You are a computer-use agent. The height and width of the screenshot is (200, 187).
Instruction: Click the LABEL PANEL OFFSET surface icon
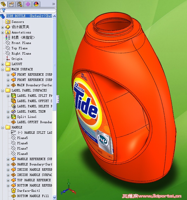(x=14, y=101)
